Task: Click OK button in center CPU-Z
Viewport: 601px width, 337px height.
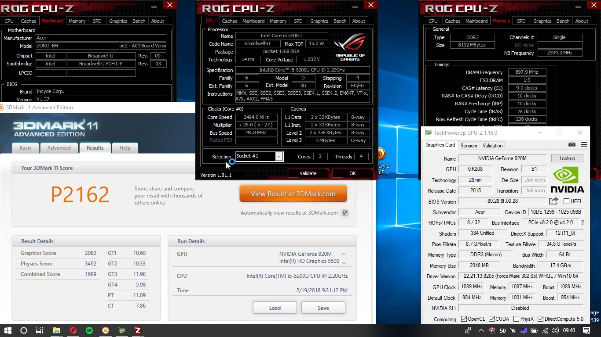Action: coord(352,173)
